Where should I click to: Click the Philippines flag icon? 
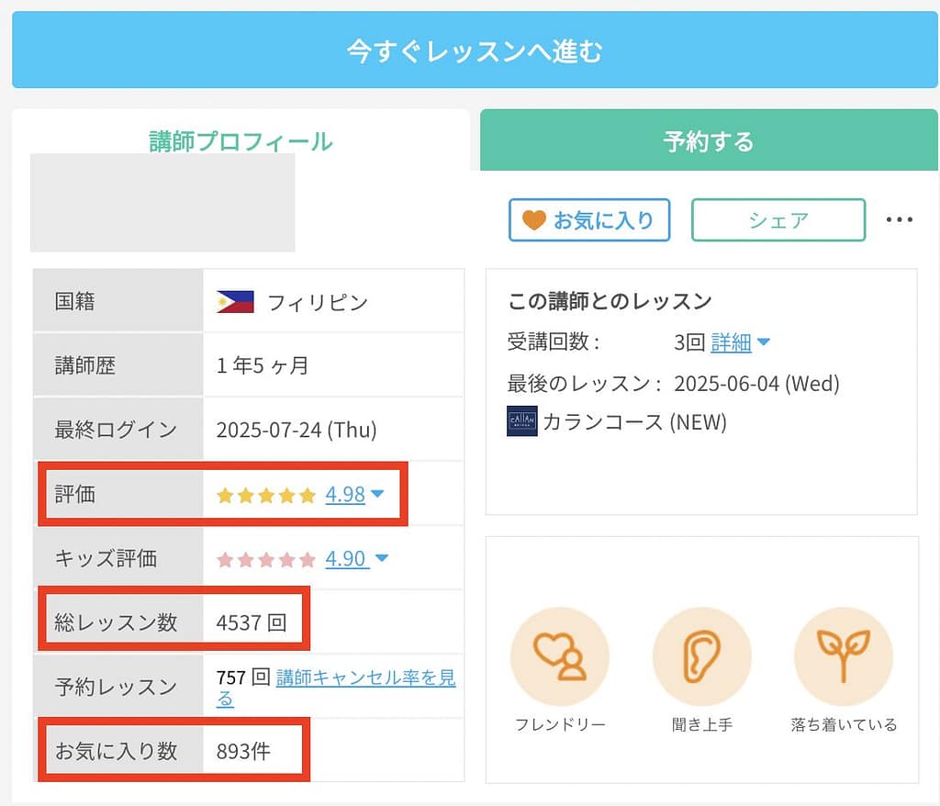click(x=235, y=302)
